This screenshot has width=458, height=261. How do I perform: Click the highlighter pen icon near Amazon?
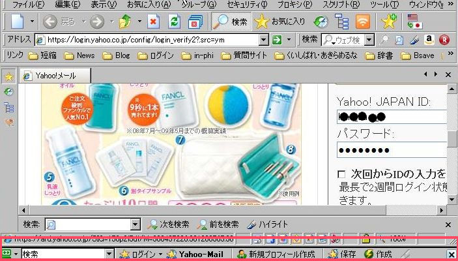coord(414,40)
